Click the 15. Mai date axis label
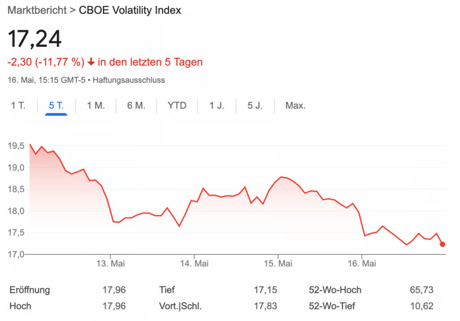 pyautogui.click(x=279, y=263)
